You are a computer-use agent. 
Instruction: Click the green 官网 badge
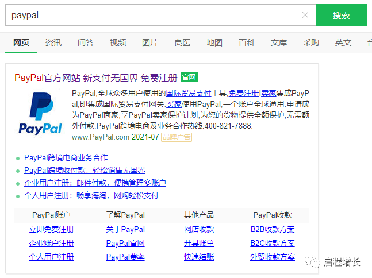click(x=189, y=78)
